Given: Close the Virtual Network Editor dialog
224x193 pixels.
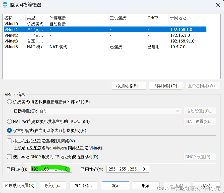Looking at the screenshot, I should pyautogui.click(x=218, y=5).
